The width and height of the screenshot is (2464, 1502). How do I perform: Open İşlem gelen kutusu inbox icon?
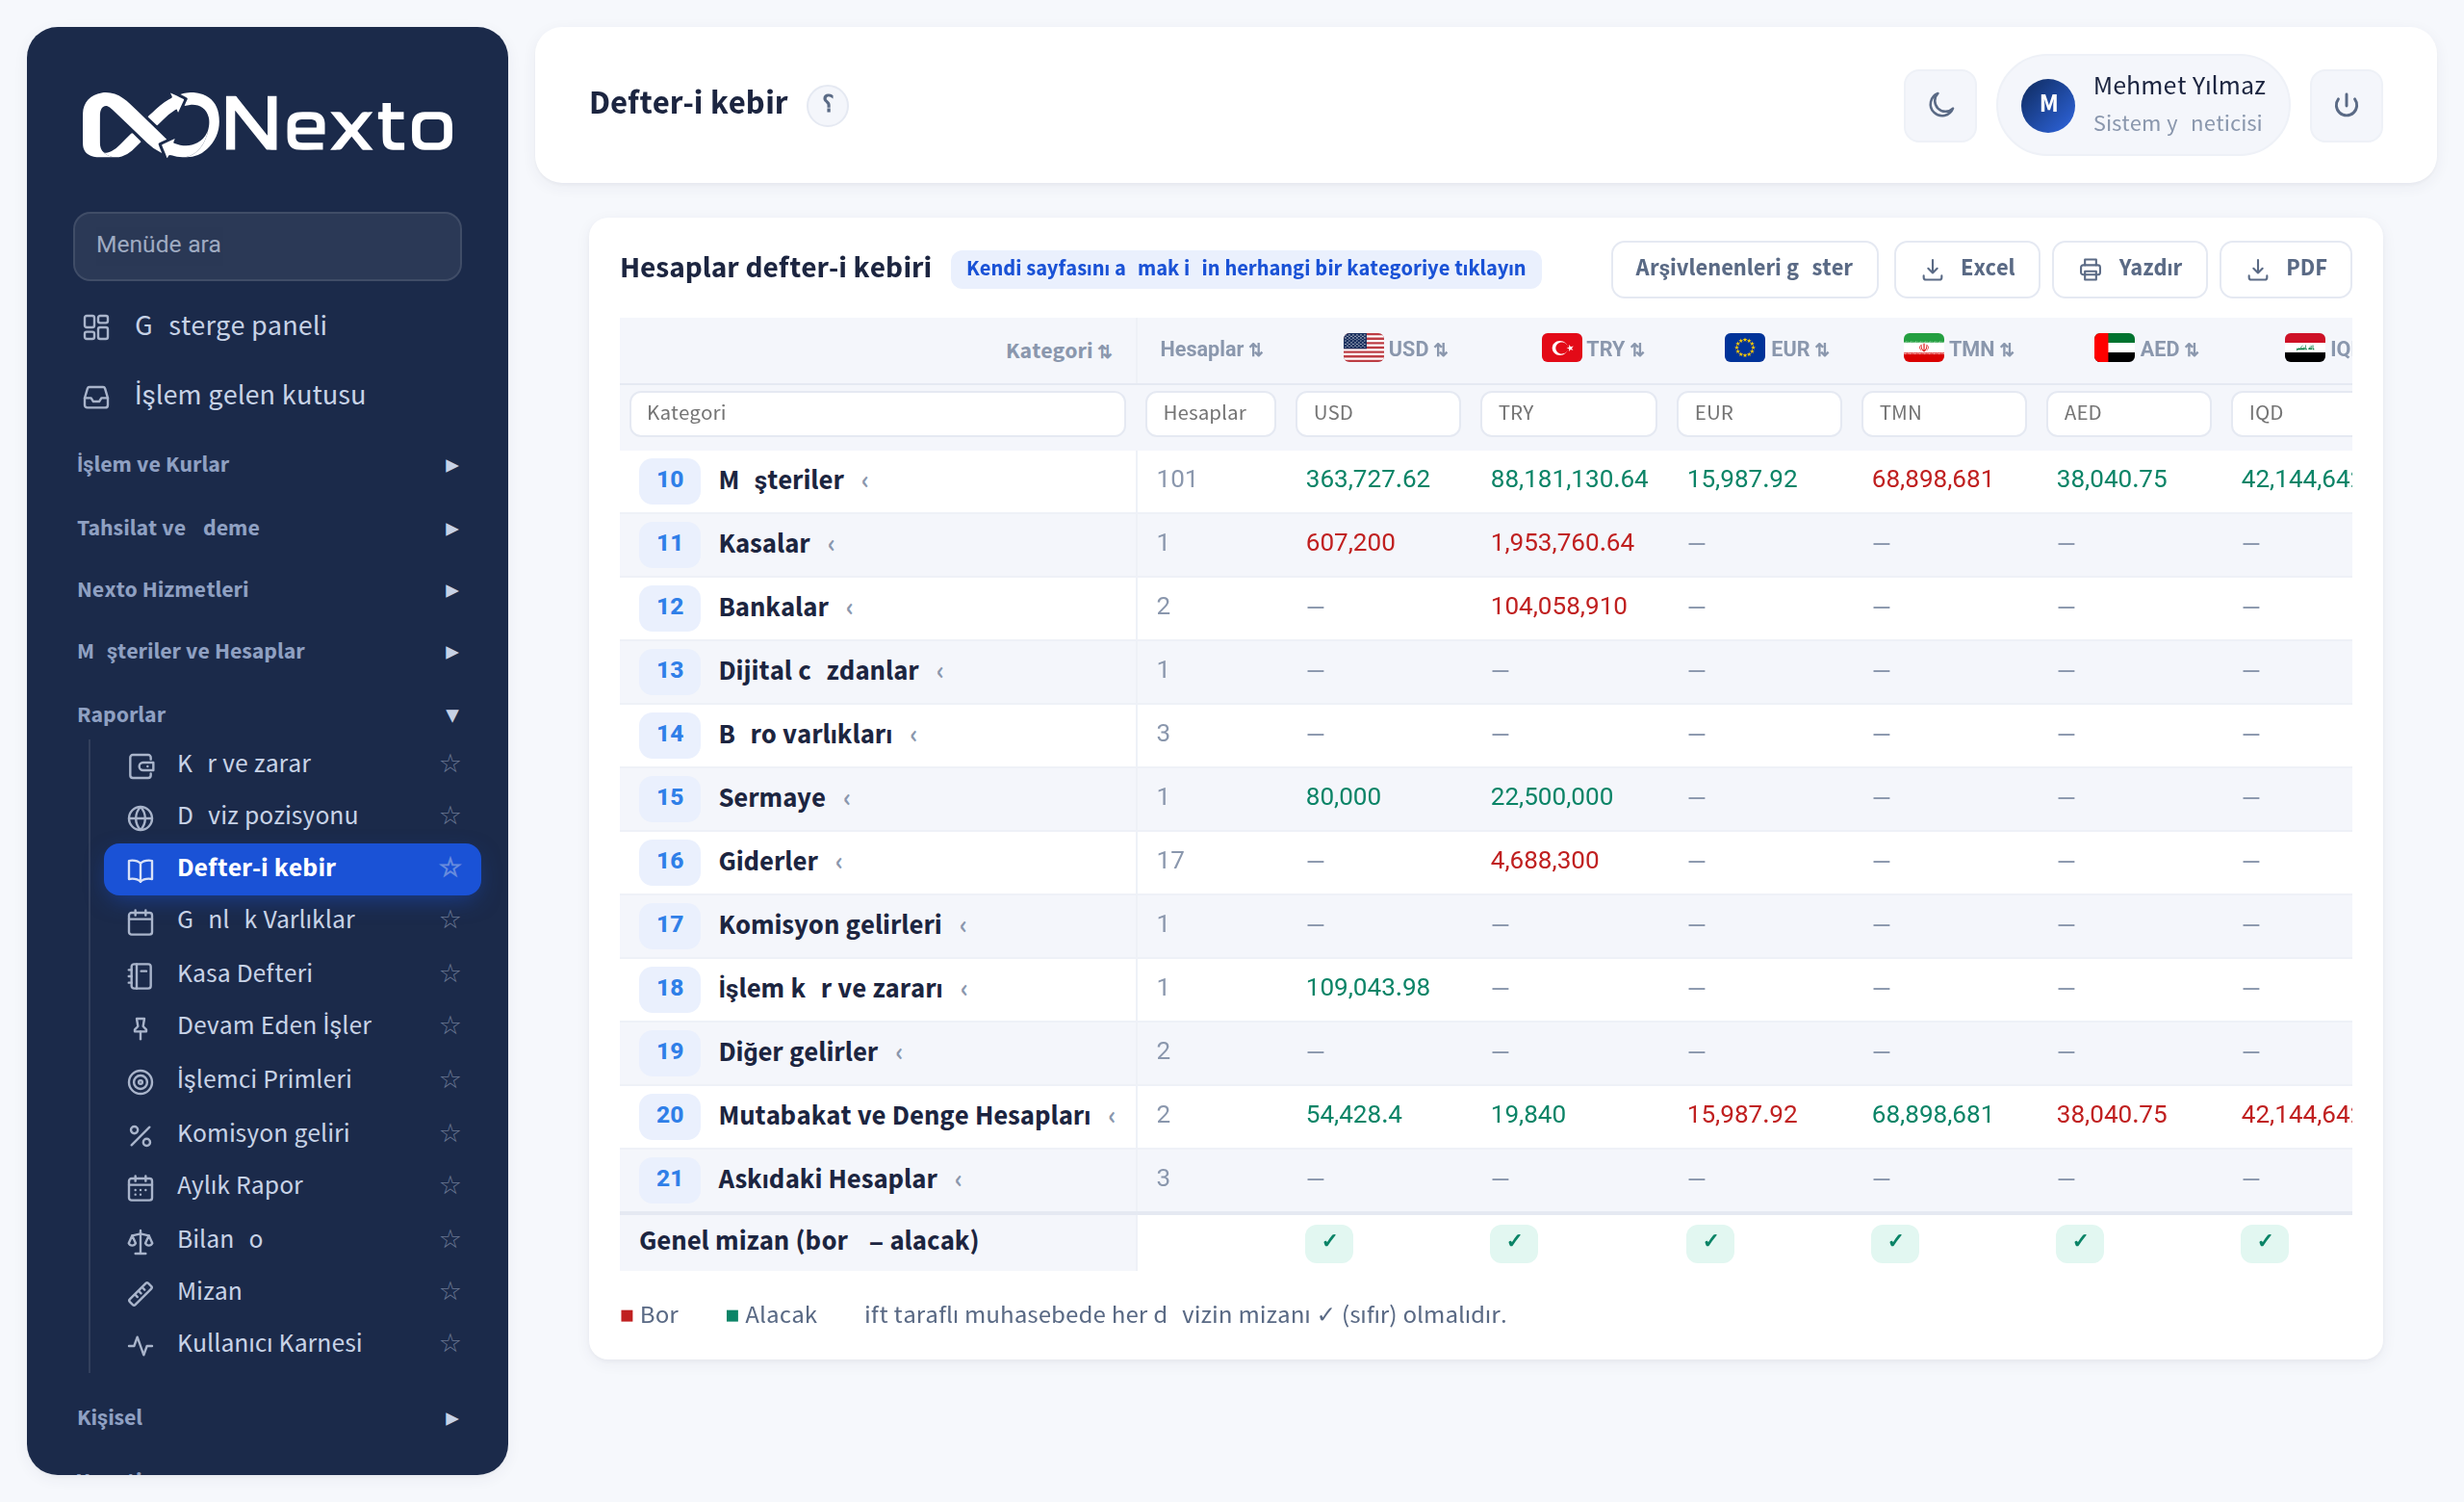pos(96,396)
